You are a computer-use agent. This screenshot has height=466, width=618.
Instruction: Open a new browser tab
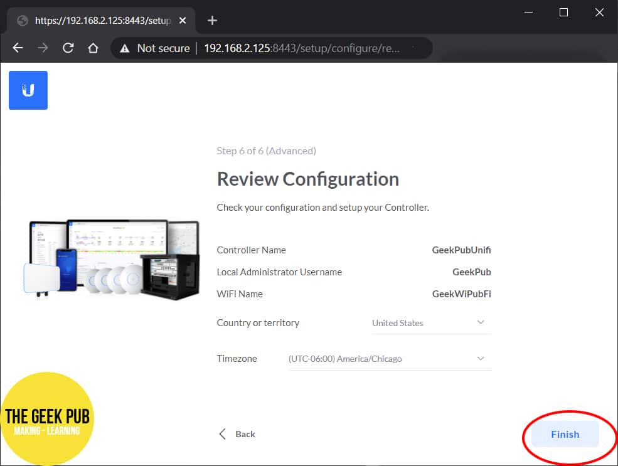tap(212, 21)
